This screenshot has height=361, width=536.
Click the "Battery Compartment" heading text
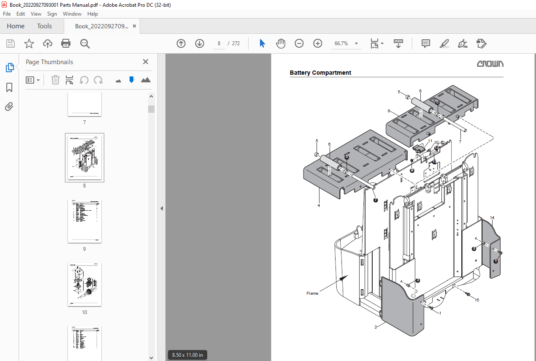[320, 73]
